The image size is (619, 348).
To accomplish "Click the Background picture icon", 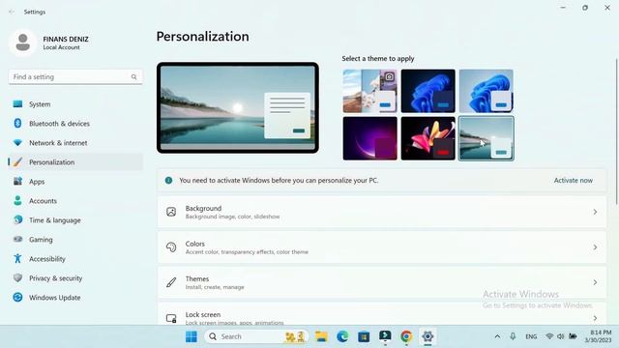I will [171, 212].
